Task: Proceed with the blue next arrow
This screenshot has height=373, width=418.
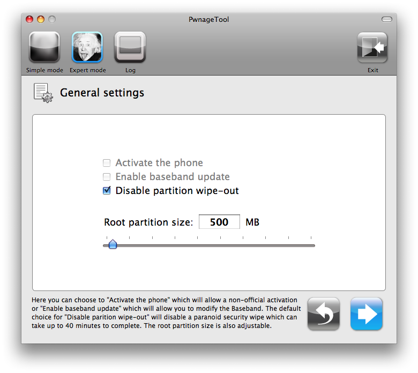Action: tap(366, 314)
